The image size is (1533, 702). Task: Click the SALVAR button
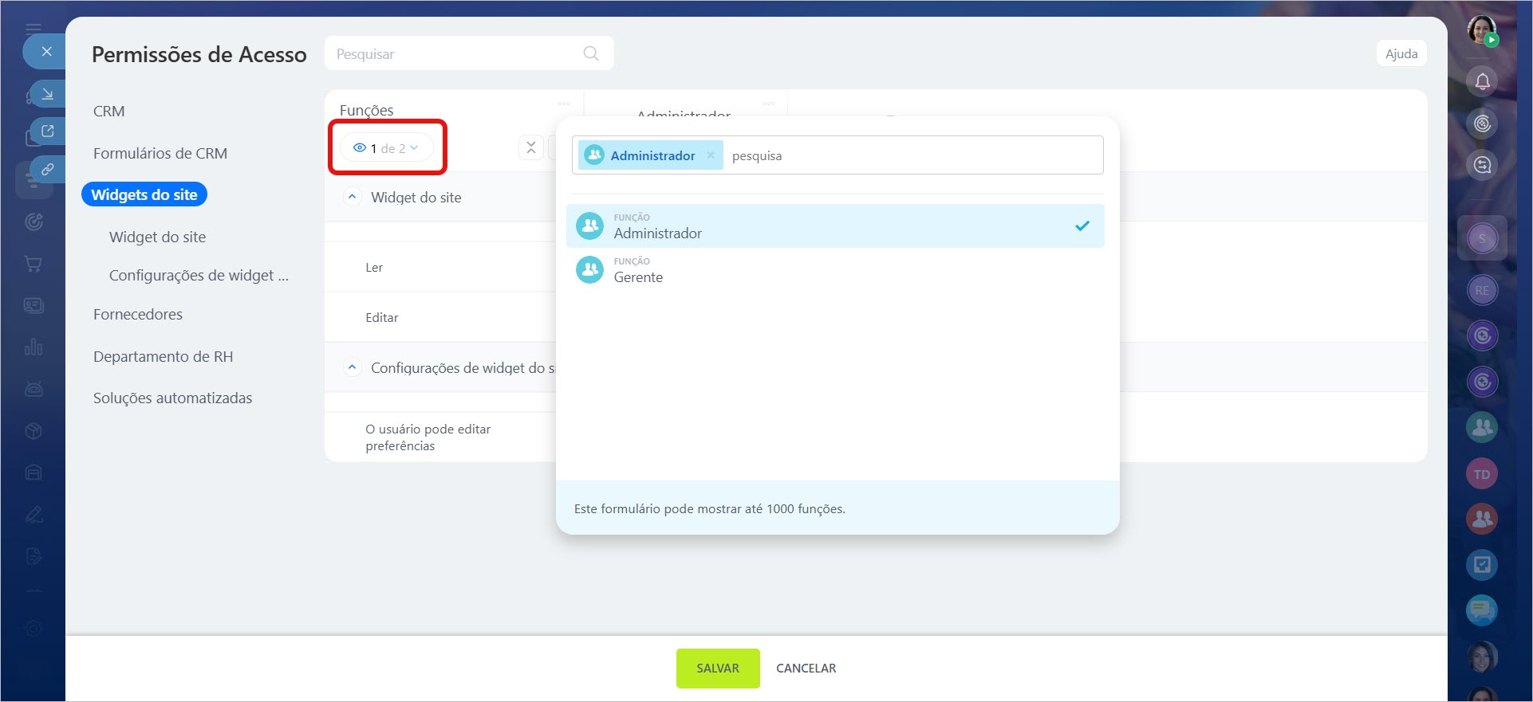(717, 668)
